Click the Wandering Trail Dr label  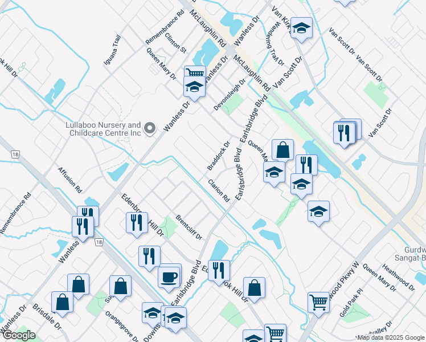click(275, 44)
